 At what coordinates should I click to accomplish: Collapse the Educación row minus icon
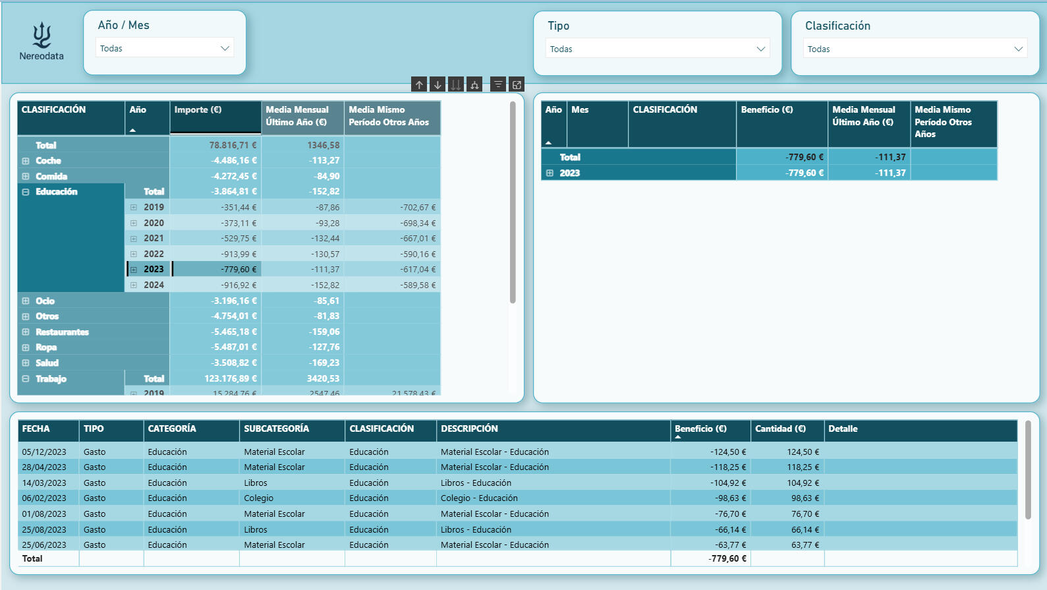26,192
